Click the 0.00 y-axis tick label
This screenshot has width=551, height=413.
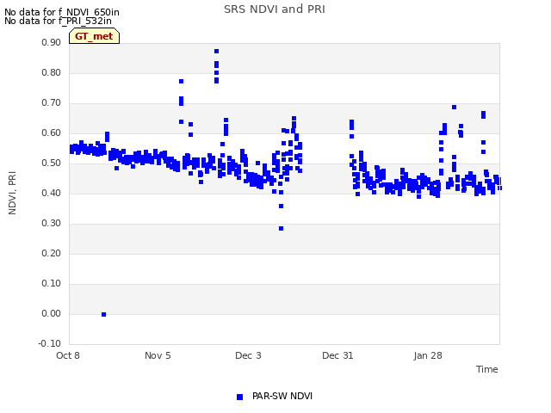(x=52, y=313)
